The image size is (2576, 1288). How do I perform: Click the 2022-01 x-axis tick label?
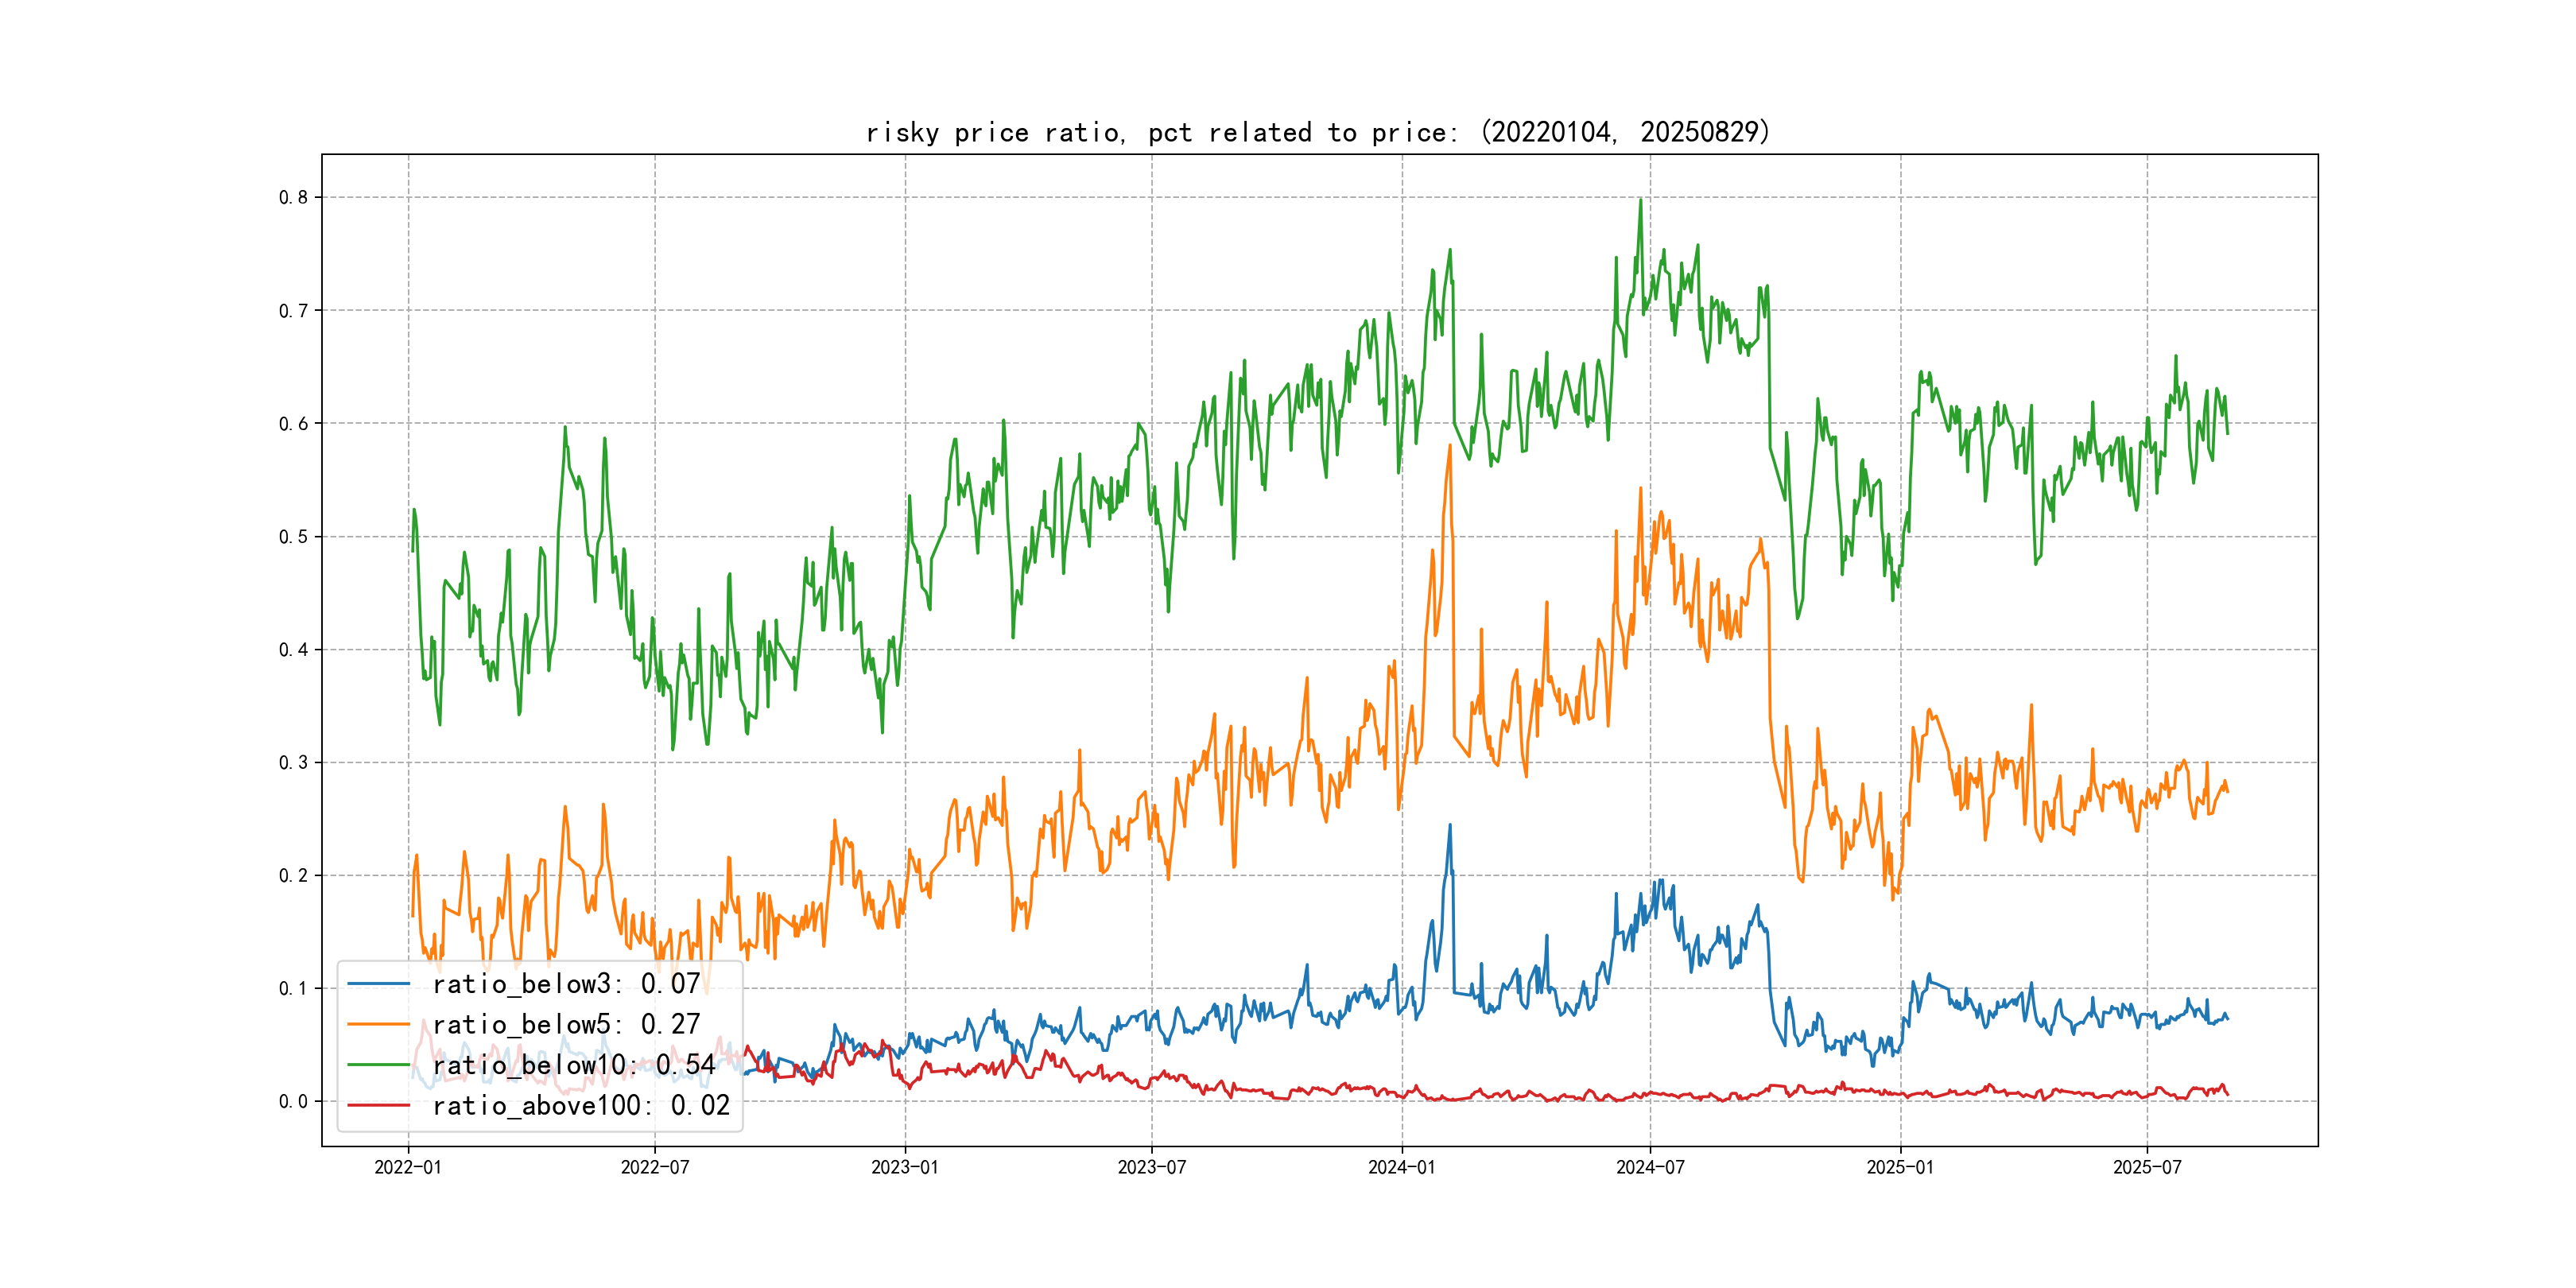[408, 1167]
